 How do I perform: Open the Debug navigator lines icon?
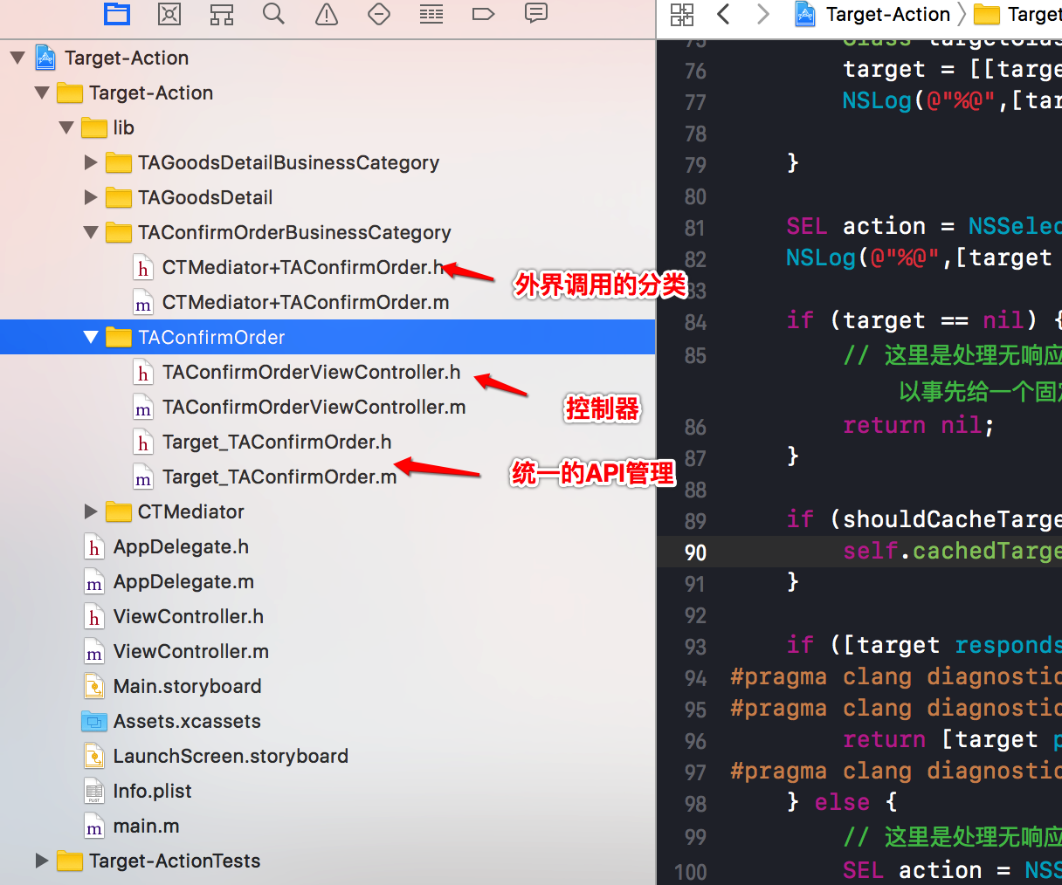coord(431,14)
